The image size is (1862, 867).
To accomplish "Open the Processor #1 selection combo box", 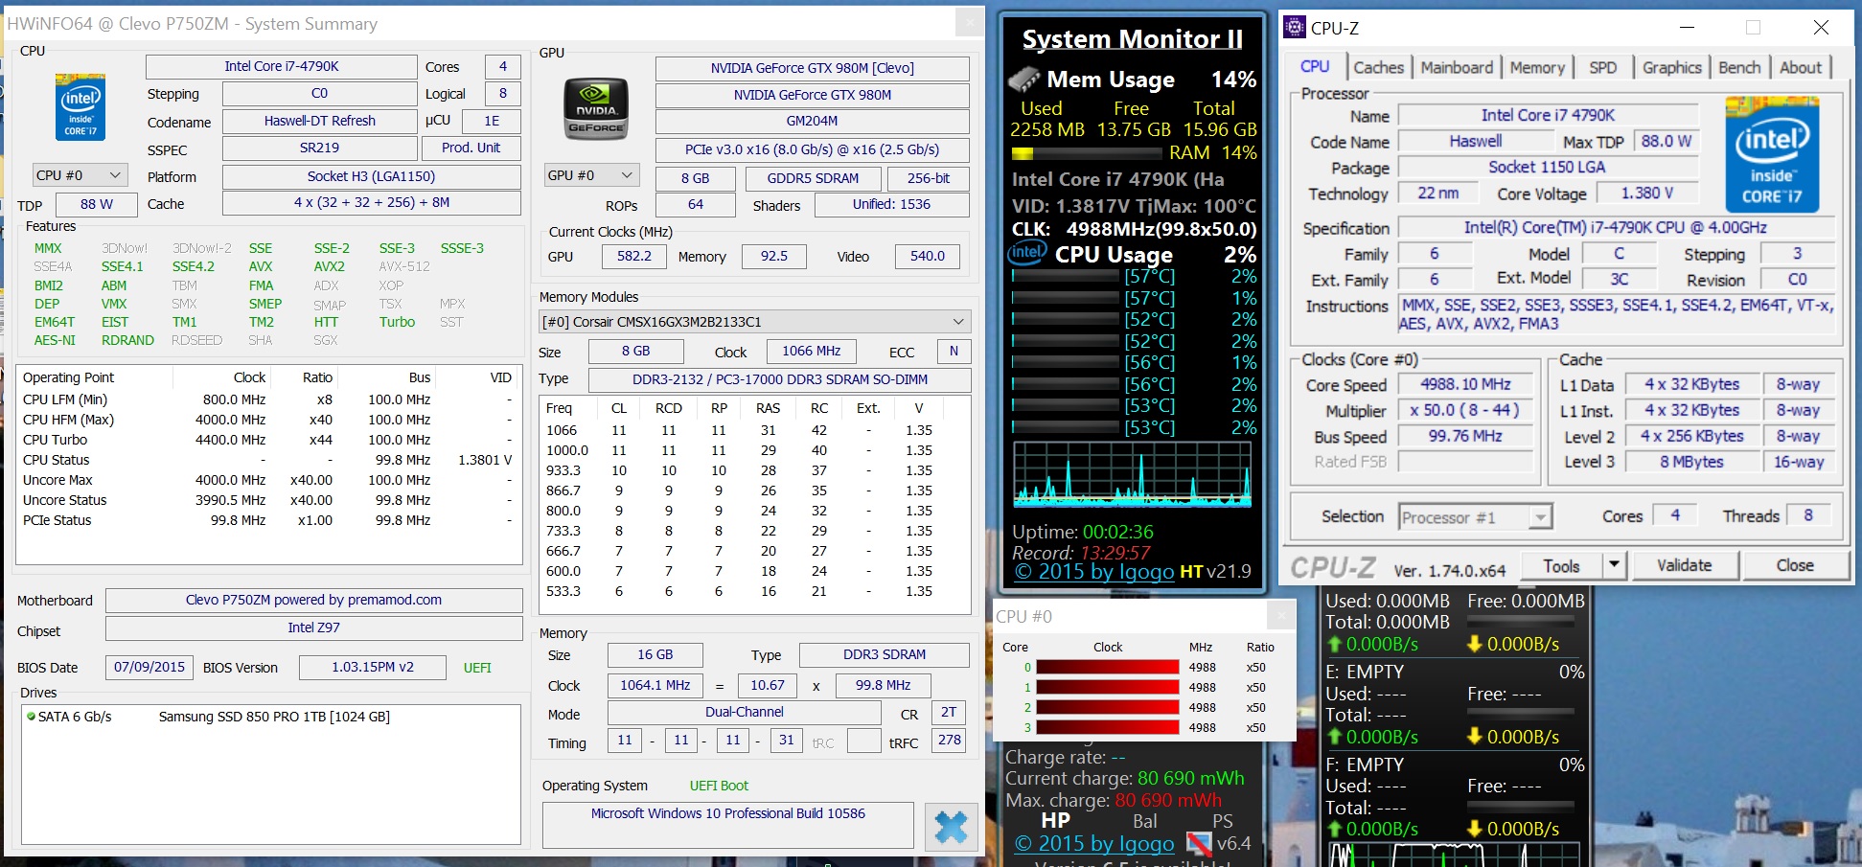I will (1475, 517).
